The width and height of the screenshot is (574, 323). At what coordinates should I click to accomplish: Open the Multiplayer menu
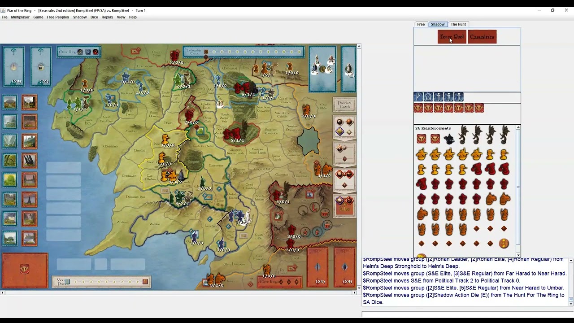pyautogui.click(x=20, y=17)
